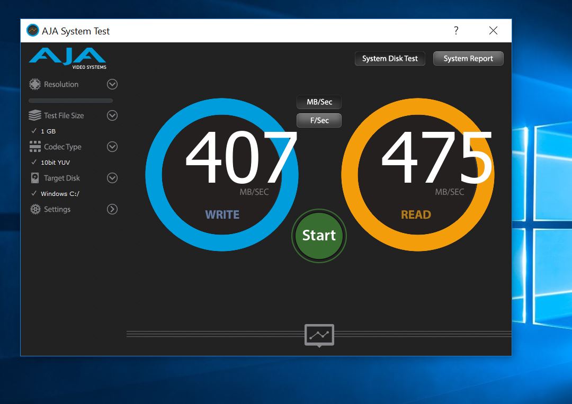This screenshot has height=404, width=572.
Task: Click the WRITE label
Action: [222, 214]
